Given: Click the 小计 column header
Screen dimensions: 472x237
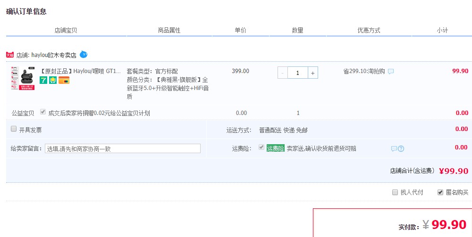Looking at the screenshot, I should coord(443,30).
